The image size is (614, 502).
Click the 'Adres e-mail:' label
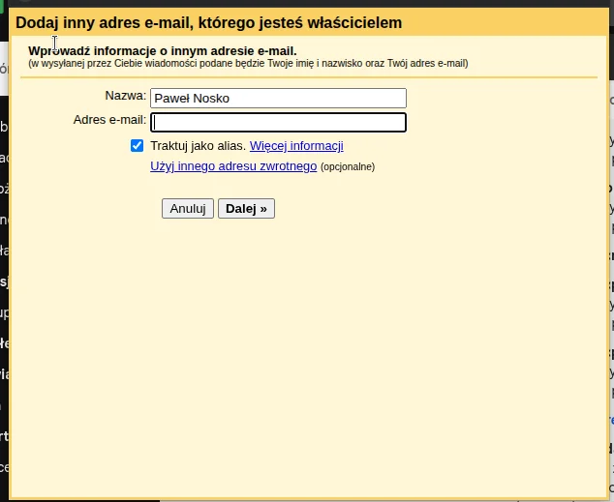tap(109, 120)
